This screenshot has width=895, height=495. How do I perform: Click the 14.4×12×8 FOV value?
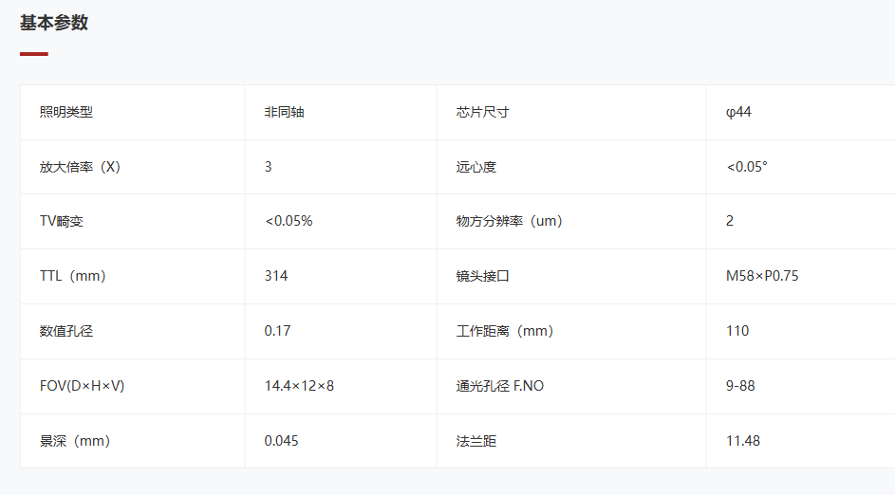click(299, 386)
